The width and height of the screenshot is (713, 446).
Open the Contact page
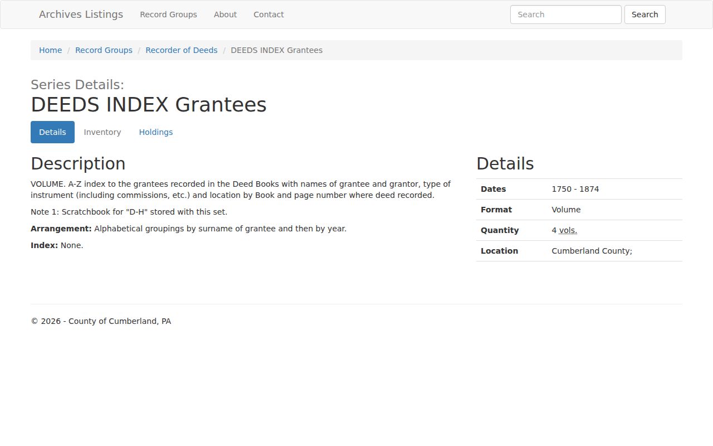[x=268, y=14]
